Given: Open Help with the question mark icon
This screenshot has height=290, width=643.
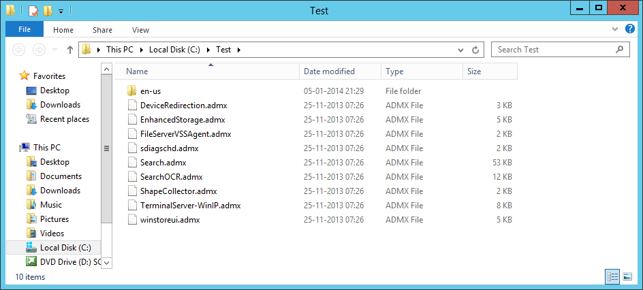Looking at the screenshot, I should (x=631, y=29).
